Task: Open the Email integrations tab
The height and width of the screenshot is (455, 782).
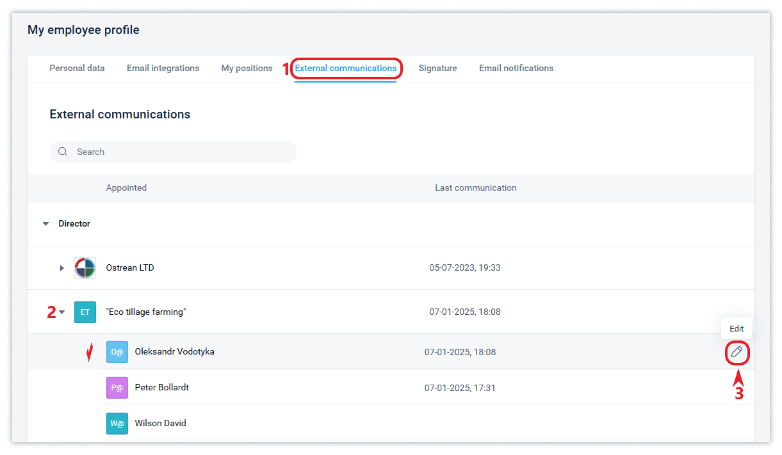Action: 163,68
